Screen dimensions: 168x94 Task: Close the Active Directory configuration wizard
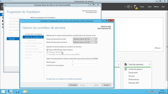click(x=111, y=20)
